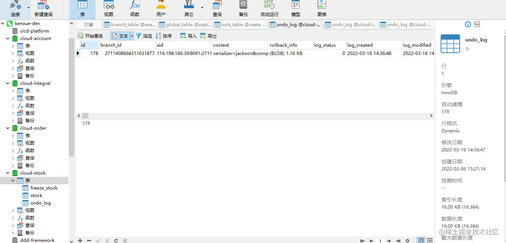The image size is (506, 243).
Task: Stop loading with the stop icon
Action: [125, 240]
